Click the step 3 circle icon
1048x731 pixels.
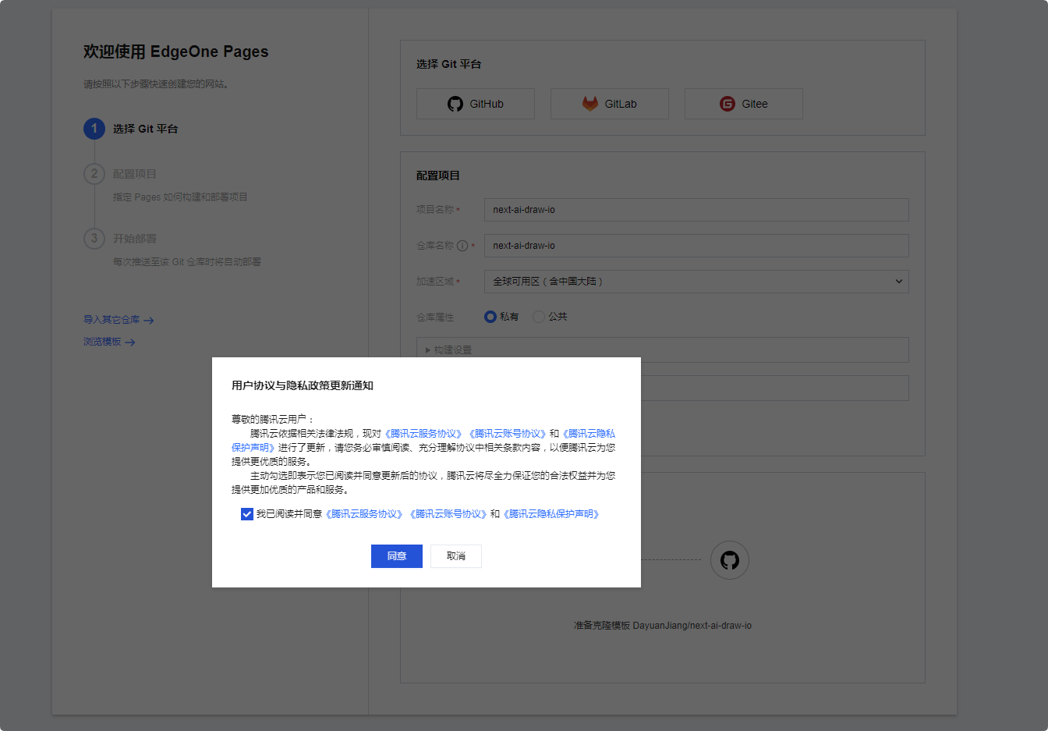[x=94, y=239]
